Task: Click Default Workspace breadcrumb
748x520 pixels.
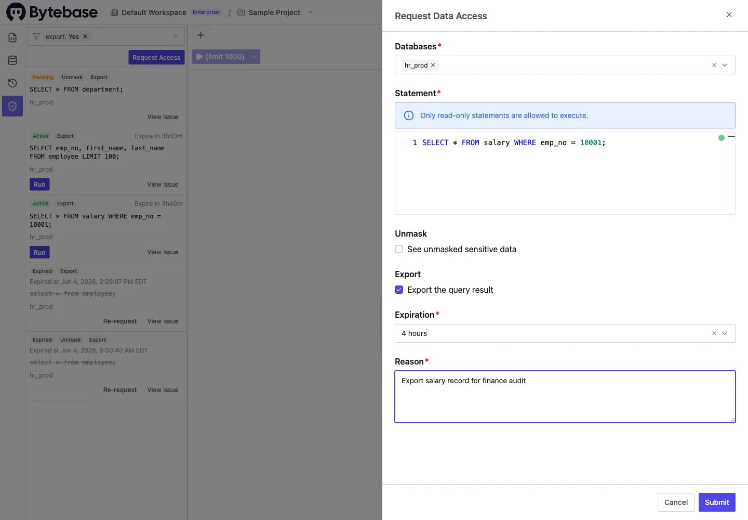Action: [154, 12]
